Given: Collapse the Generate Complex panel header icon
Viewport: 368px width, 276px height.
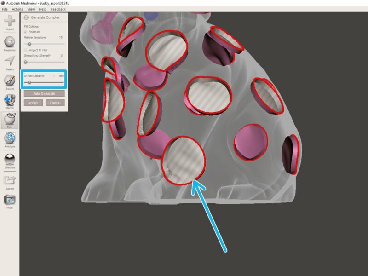Looking at the screenshot, I should pyautogui.click(x=26, y=17).
